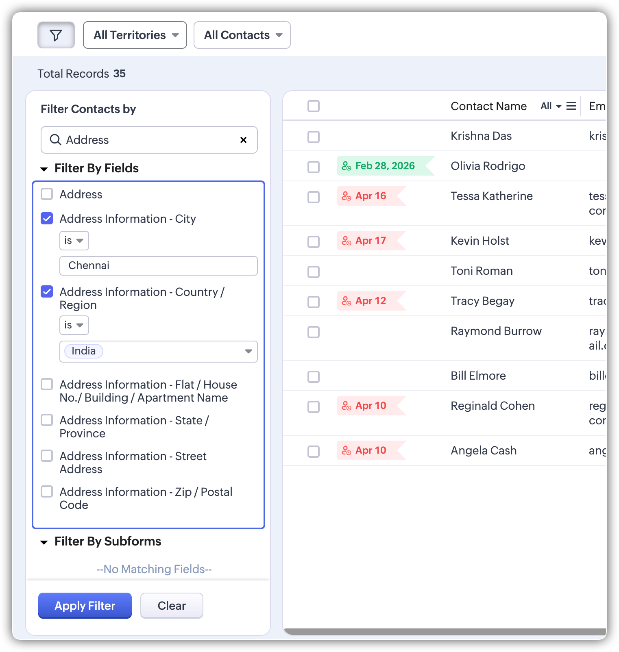
Task: Open the India country value dropdown
Action: (x=248, y=351)
